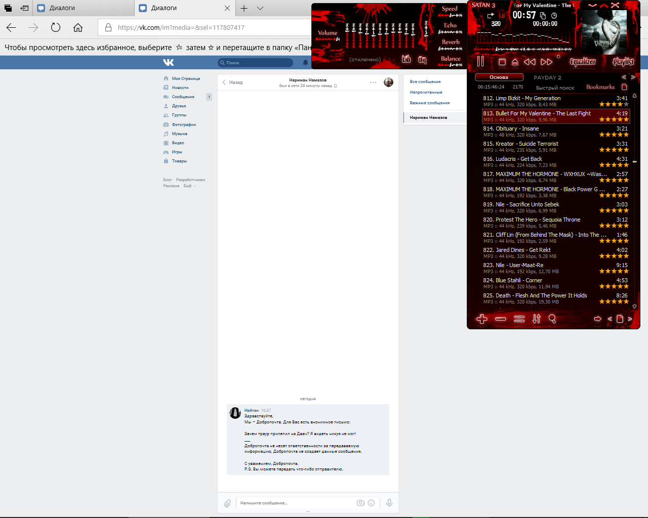The image size is (648, 518).
Task: Rate the Kreator - Suicide Terrorist stars
Action: pyautogui.click(x=614, y=150)
